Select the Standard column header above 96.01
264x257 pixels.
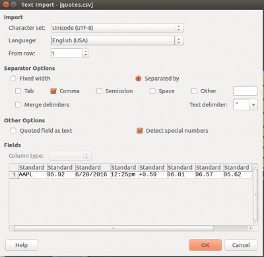coord(181,168)
